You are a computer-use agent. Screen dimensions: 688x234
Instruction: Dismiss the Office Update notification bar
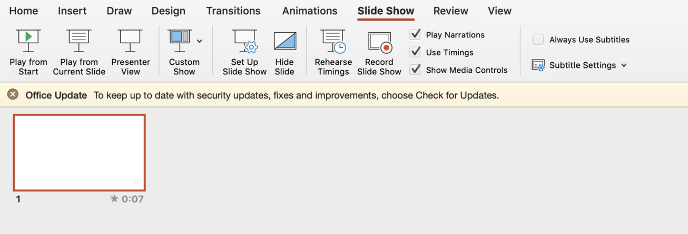coord(13,95)
